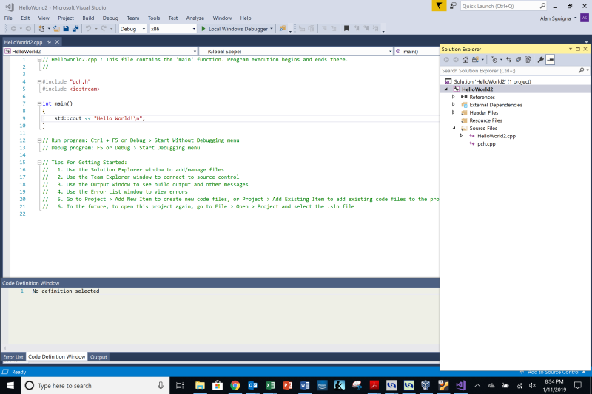Open the Build menu
Image resolution: width=592 pixels, height=394 pixels.
pyautogui.click(x=88, y=18)
